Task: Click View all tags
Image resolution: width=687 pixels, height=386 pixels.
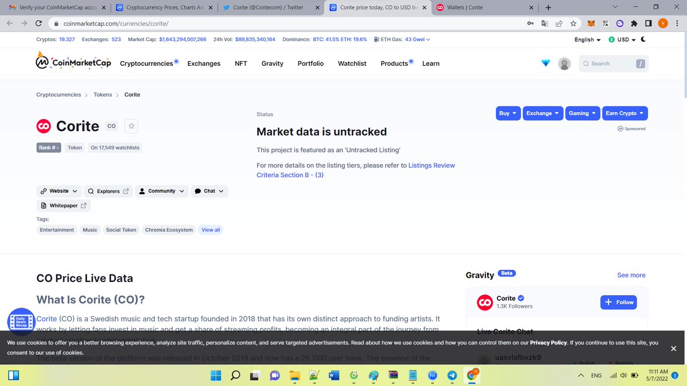Action: pyautogui.click(x=211, y=230)
